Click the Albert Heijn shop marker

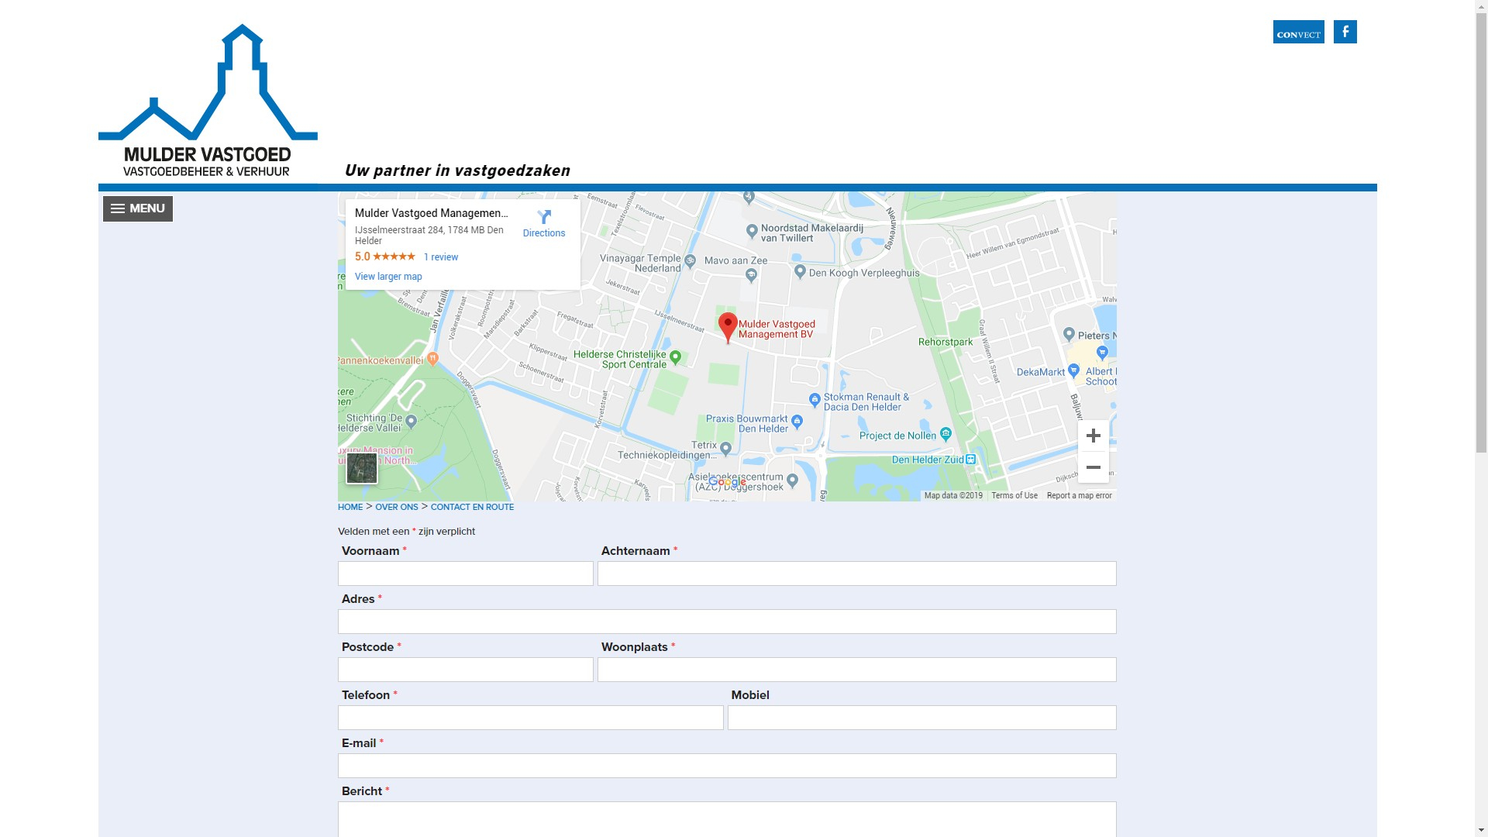click(x=1102, y=353)
